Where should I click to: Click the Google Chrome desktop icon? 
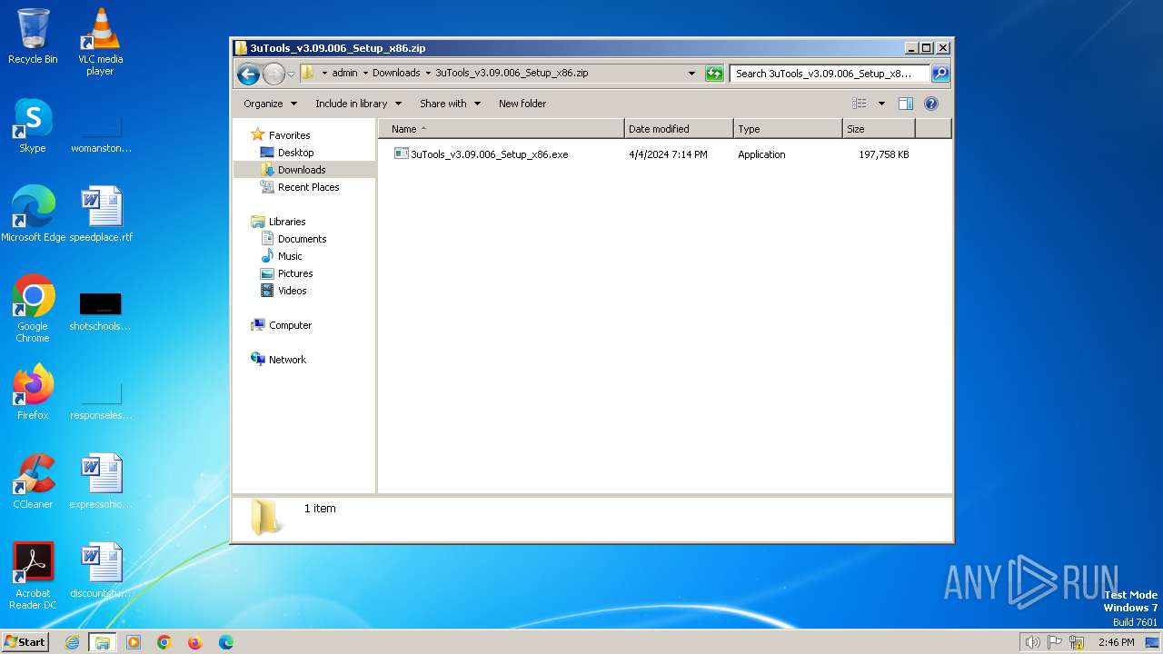[33, 309]
